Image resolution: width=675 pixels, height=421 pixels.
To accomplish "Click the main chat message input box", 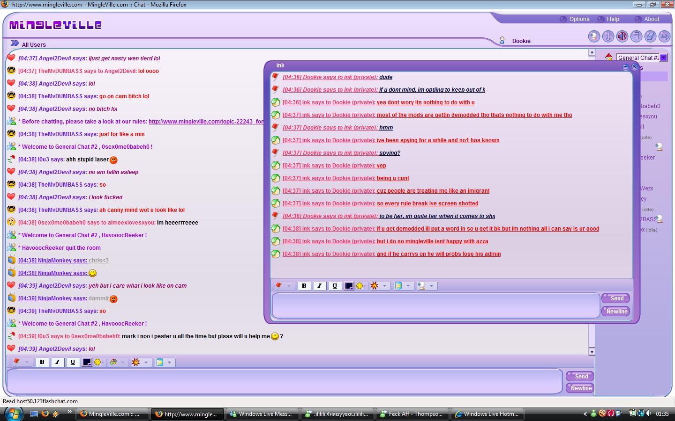I will pos(285,381).
